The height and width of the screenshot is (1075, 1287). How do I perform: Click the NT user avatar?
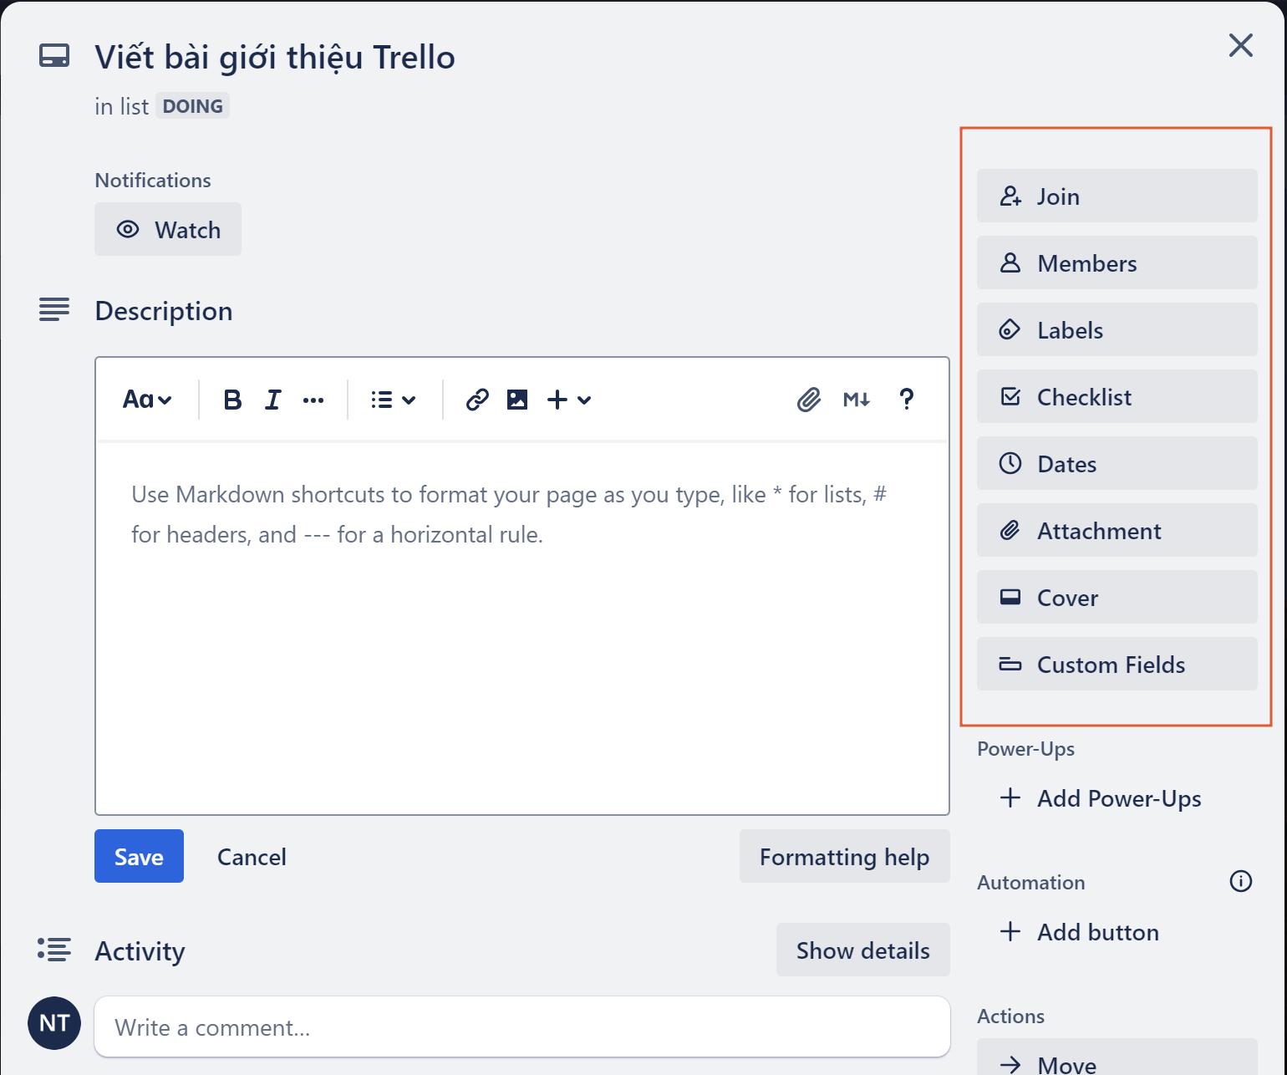coord(54,1022)
